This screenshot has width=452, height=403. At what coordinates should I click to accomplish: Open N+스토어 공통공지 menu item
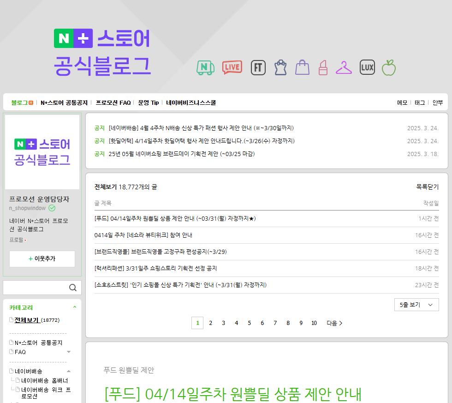point(64,102)
